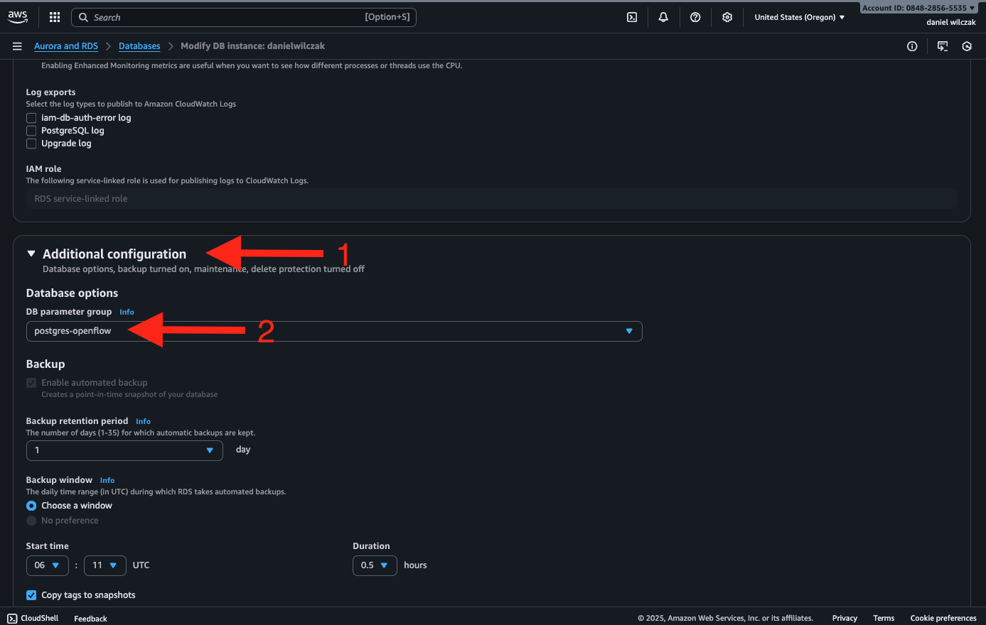Open the Backup retention period dropdown
Viewport: 986px width, 625px height.
(x=124, y=450)
